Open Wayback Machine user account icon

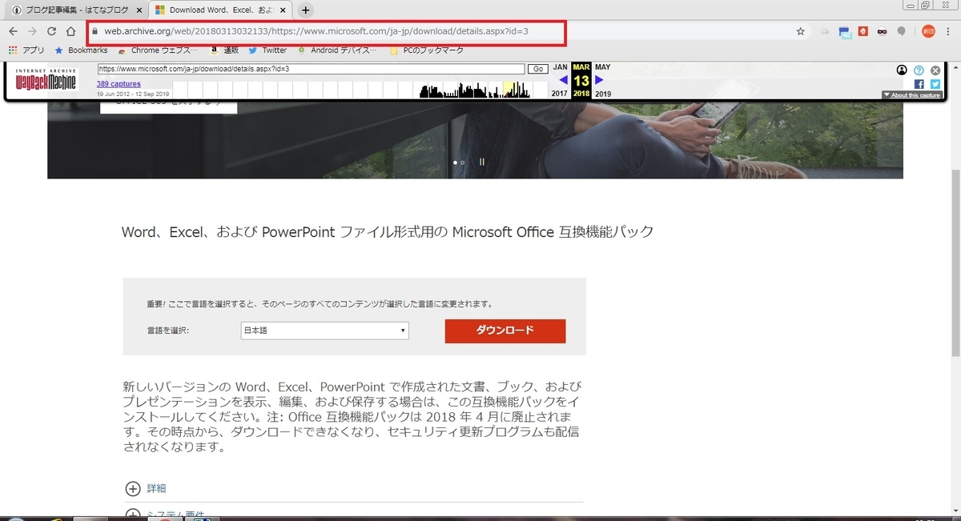(x=903, y=70)
